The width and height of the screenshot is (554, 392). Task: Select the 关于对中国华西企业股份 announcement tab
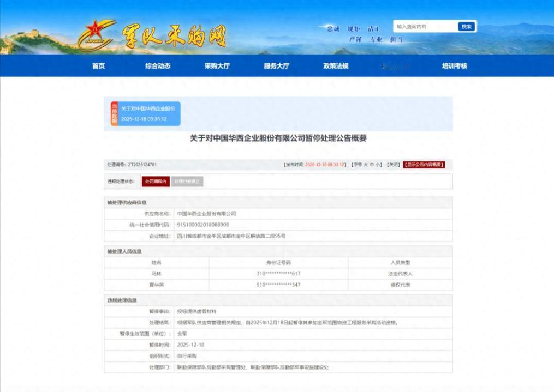coord(146,113)
